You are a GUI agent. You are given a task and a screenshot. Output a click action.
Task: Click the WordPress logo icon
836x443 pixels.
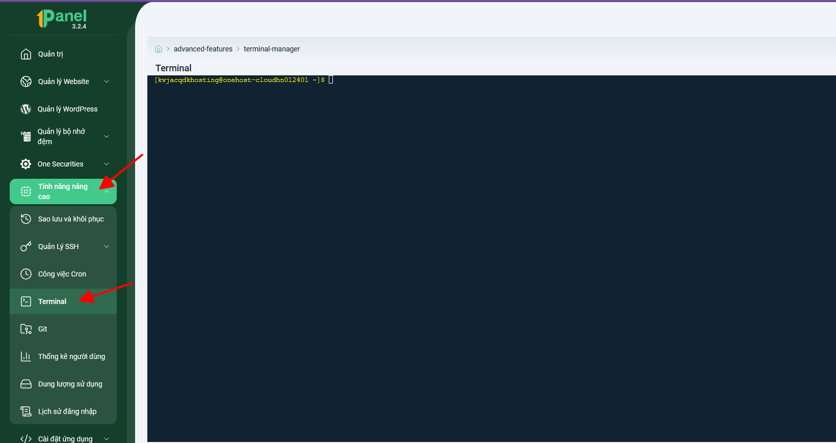(x=25, y=109)
